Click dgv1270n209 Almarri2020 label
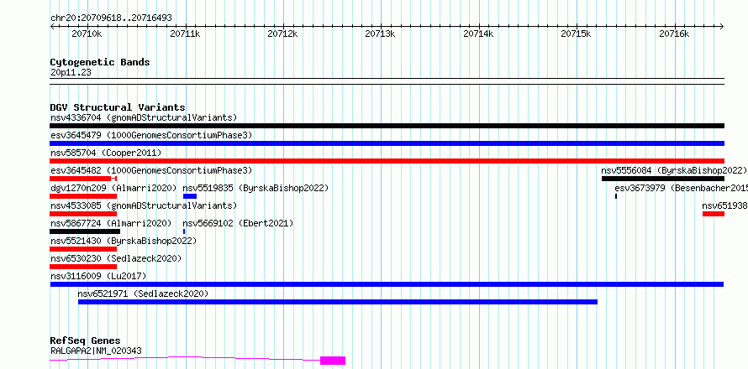Viewport: 748px width, 369px height. coord(113,188)
